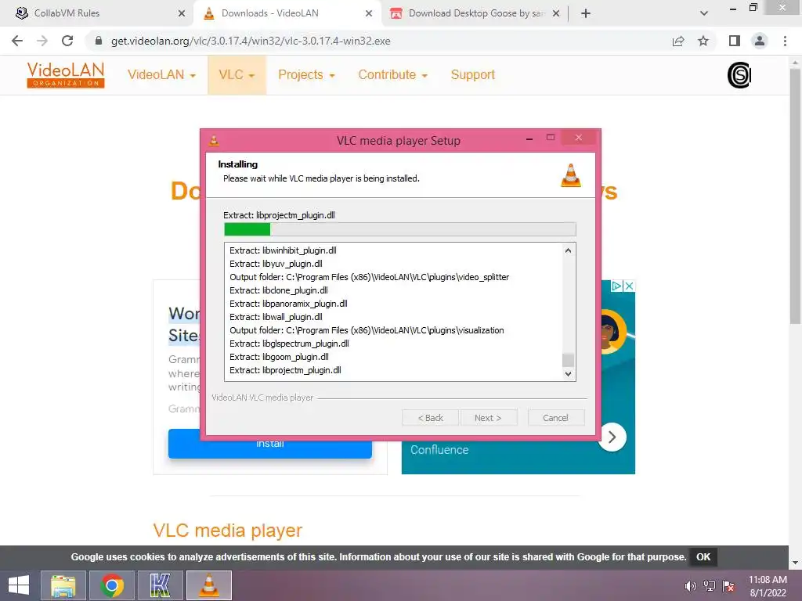Bookmark page with the star icon
This screenshot has height=601, width=802.
point(703,41)
